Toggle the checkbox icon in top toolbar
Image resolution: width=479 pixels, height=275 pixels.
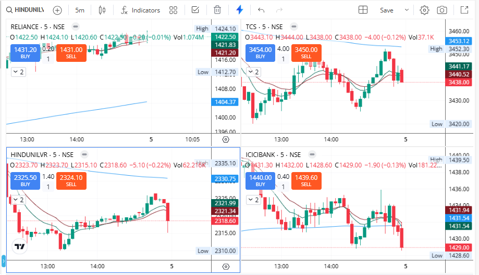tap(195, 10)
